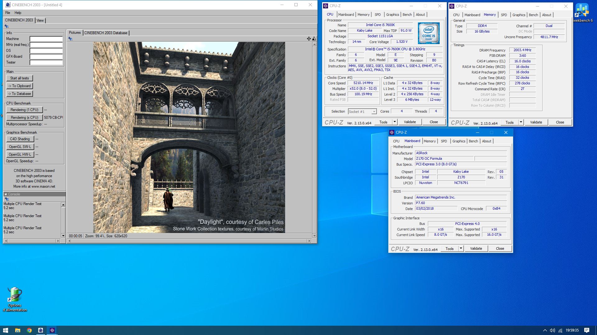Click the Start all tests button
This screenshot has width=597, height=335.
[x=20, y=78]
